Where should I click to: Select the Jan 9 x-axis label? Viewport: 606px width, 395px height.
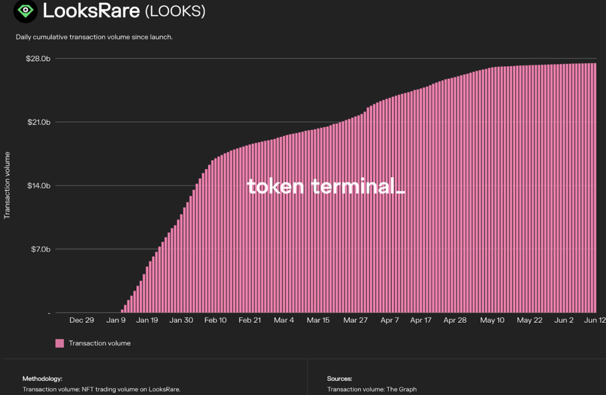115,320
